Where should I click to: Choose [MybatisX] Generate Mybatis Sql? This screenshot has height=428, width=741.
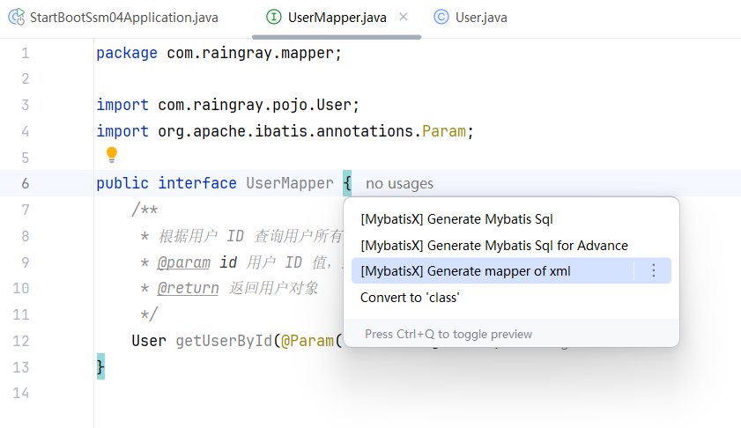click(x=456, y=219)
